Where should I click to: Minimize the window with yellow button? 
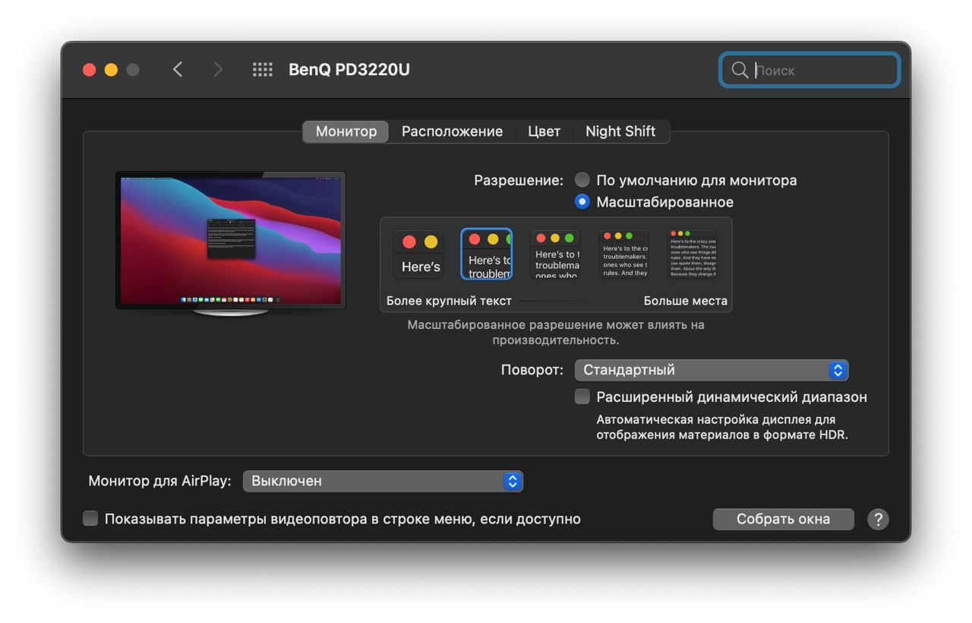(111, 70)
